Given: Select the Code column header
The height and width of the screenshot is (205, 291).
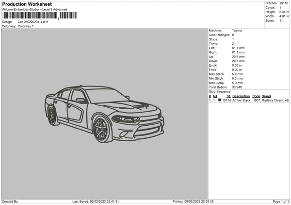Looking at the screenshot, I should pyautogui.click(x=256, y=96).
